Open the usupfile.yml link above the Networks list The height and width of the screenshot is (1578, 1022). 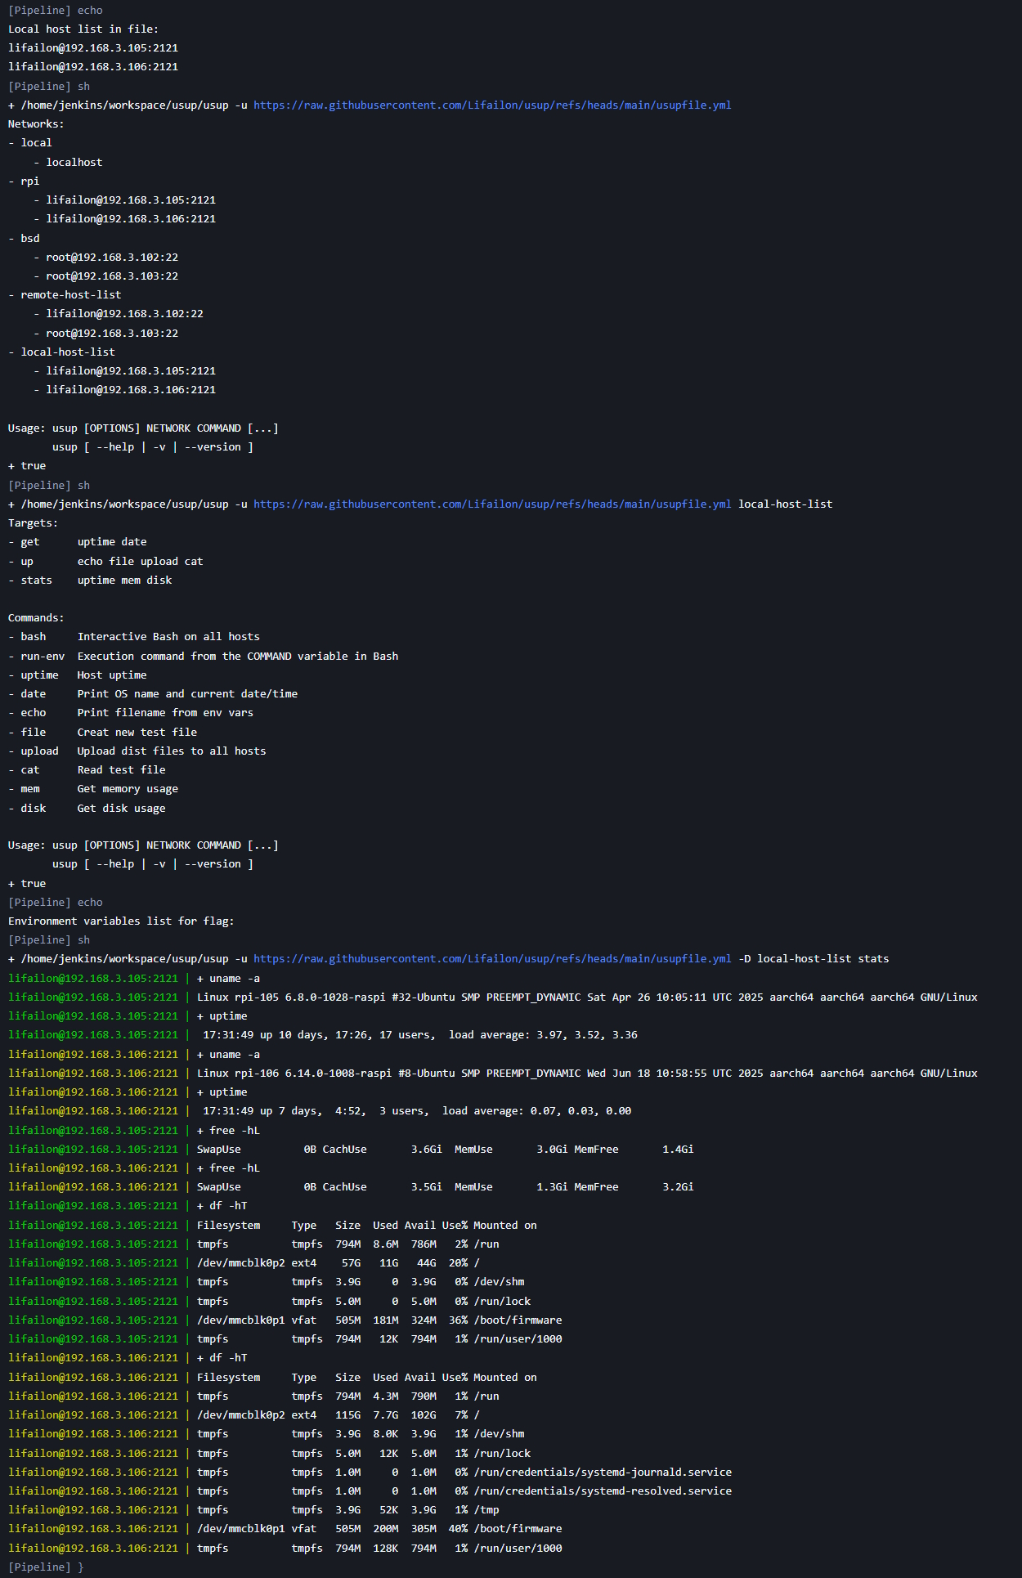[492, 105]
